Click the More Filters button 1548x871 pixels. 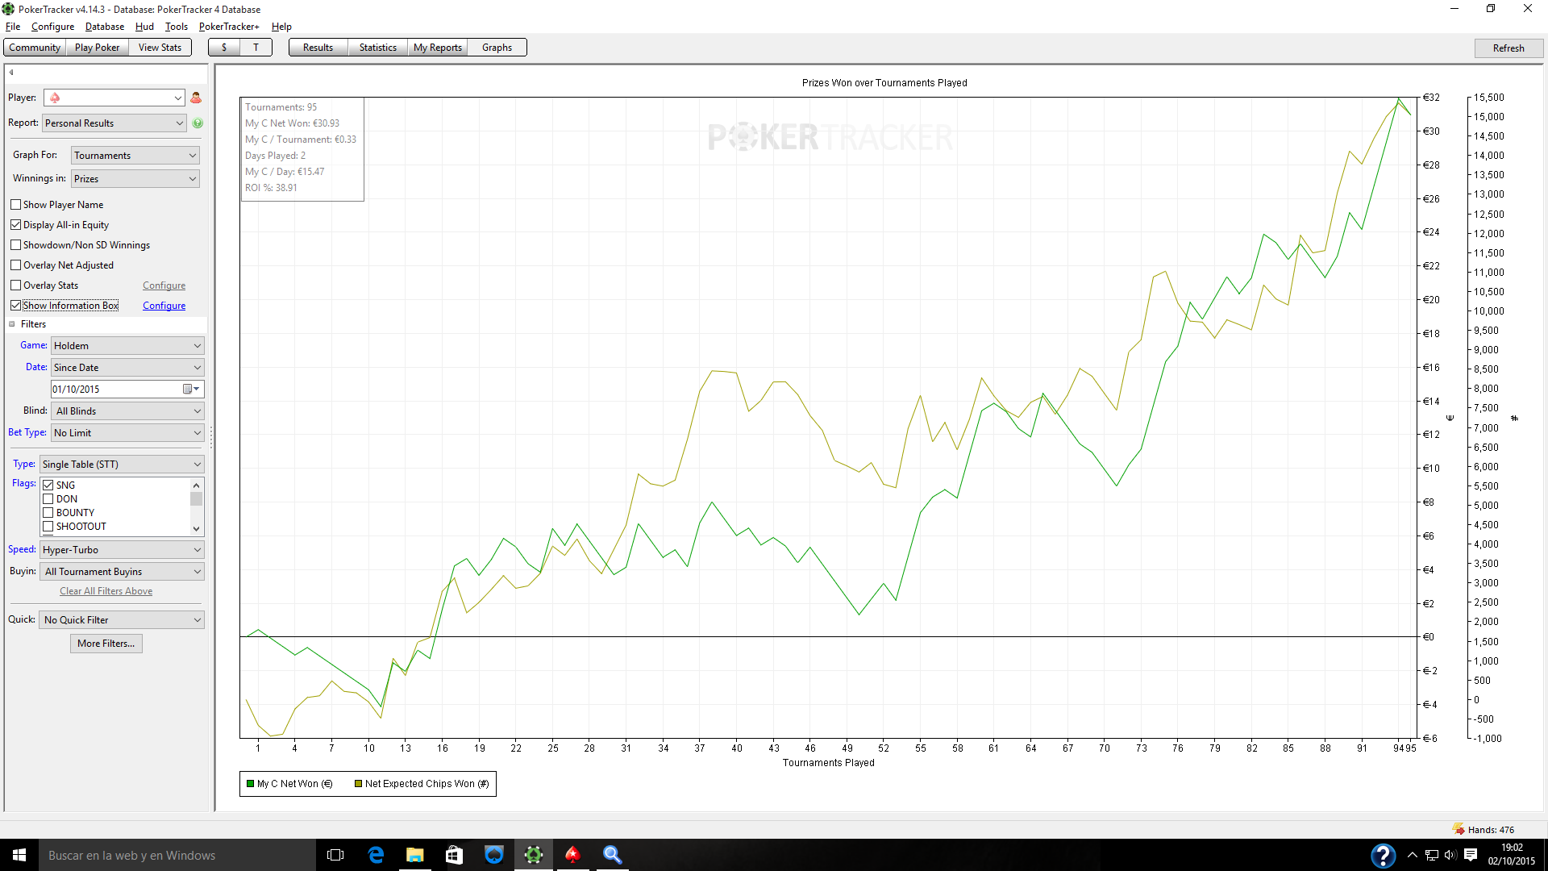(106, 644)
